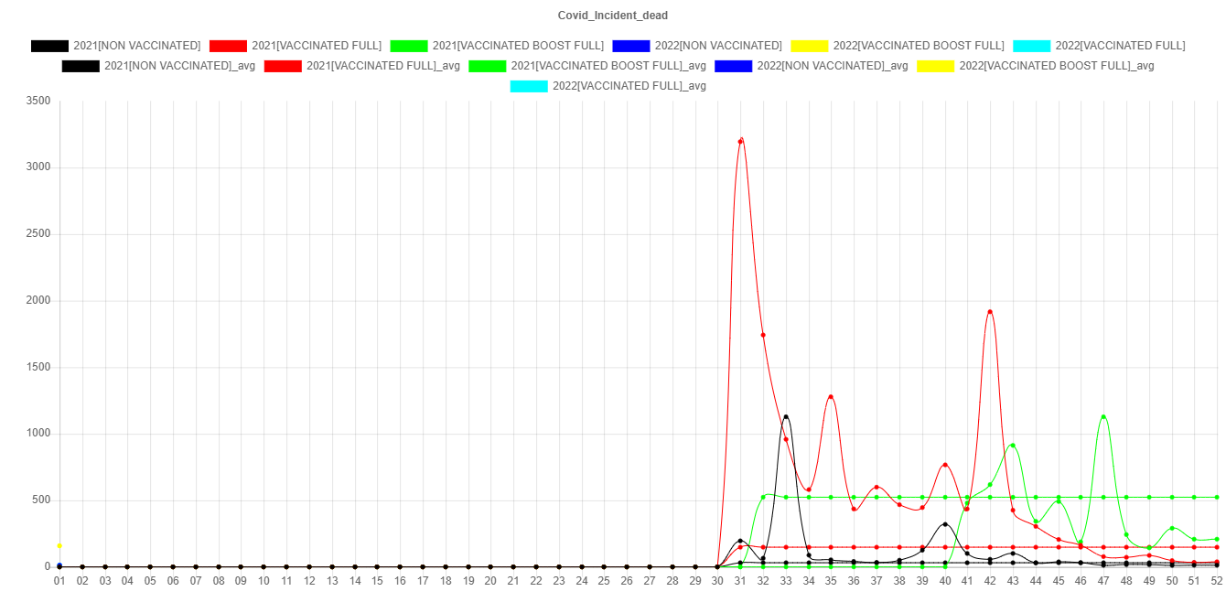Click the cyan swatch in the third legend row
The height and width of the screenshot is (613, 1226).
(529, 86)
